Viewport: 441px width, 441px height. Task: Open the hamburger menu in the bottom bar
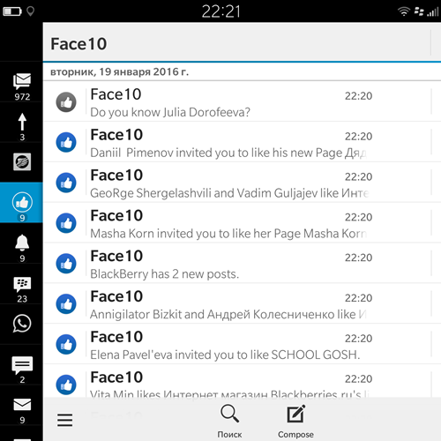click(65, 420)
